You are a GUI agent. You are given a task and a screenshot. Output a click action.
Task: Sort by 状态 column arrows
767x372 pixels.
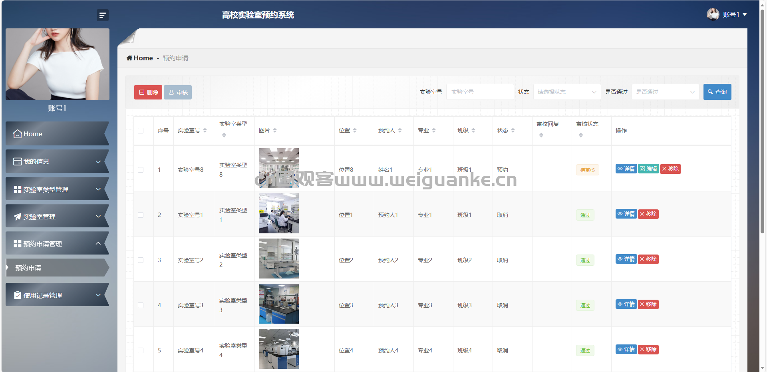(x=513, y=130)
